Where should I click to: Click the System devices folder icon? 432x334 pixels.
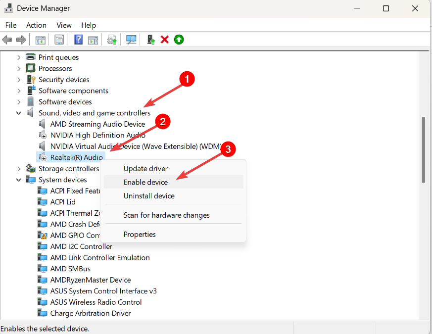click(x=31, y=180)
